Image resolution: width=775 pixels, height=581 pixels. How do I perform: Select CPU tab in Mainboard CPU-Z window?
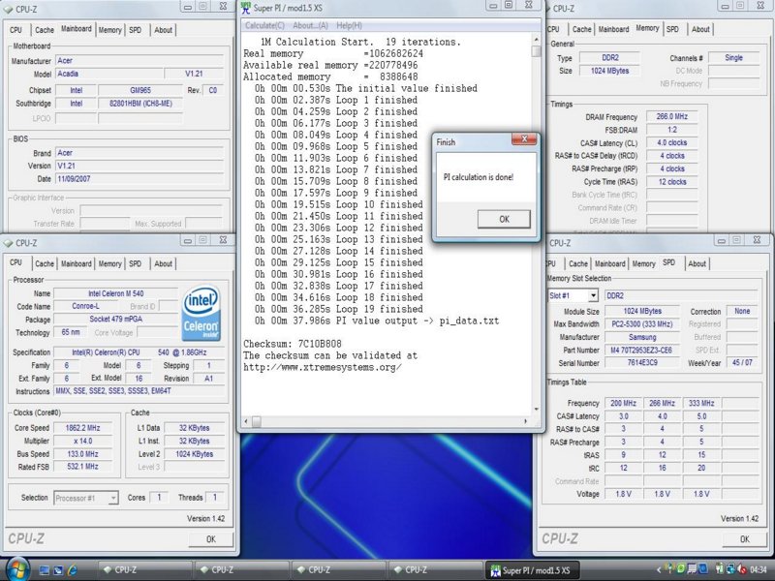pos(15,30)
